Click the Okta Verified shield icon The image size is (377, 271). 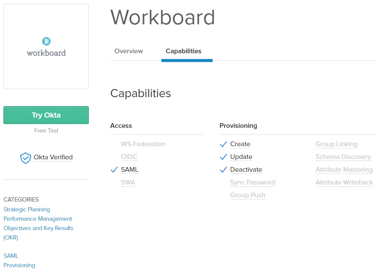click(26, 158)
